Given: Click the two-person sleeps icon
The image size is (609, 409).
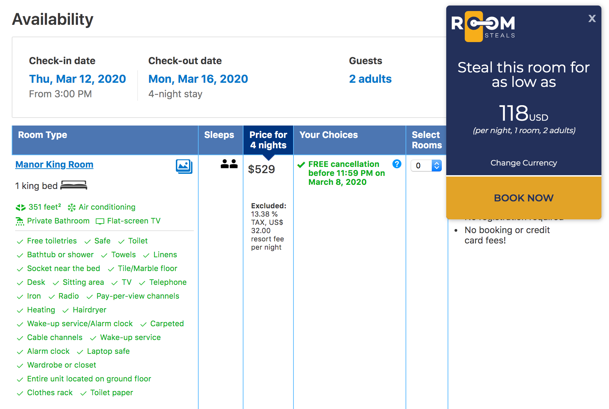Looking at the screenshot, I should pos(229,164).
